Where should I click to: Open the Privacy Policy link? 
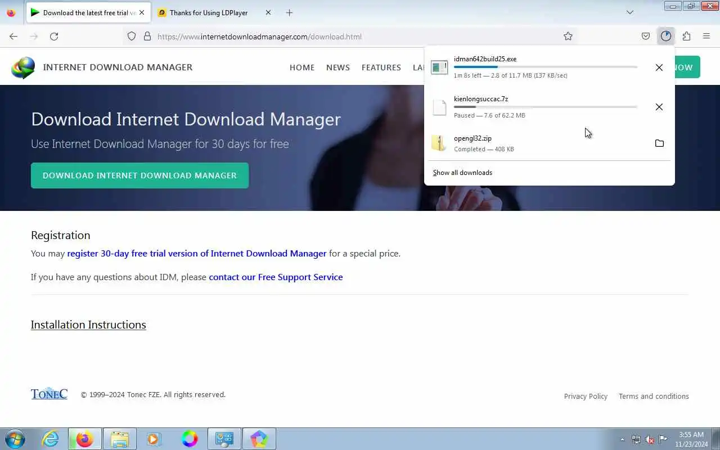[x=586, y=397]
